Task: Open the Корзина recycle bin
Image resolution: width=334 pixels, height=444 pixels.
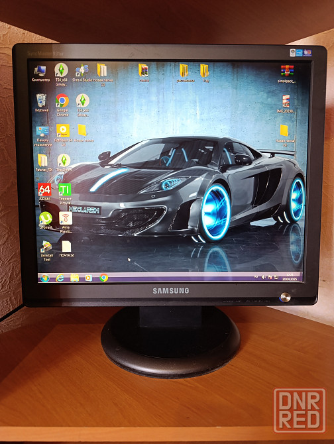Action: click(42, 103)
